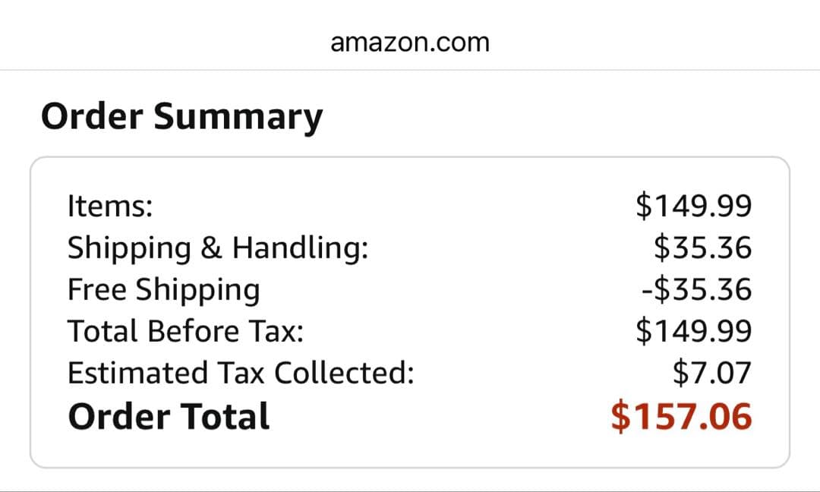Click "Shipping" in the Free Shipping row
The height and width of the screenshot is (492, 820).
197,290
